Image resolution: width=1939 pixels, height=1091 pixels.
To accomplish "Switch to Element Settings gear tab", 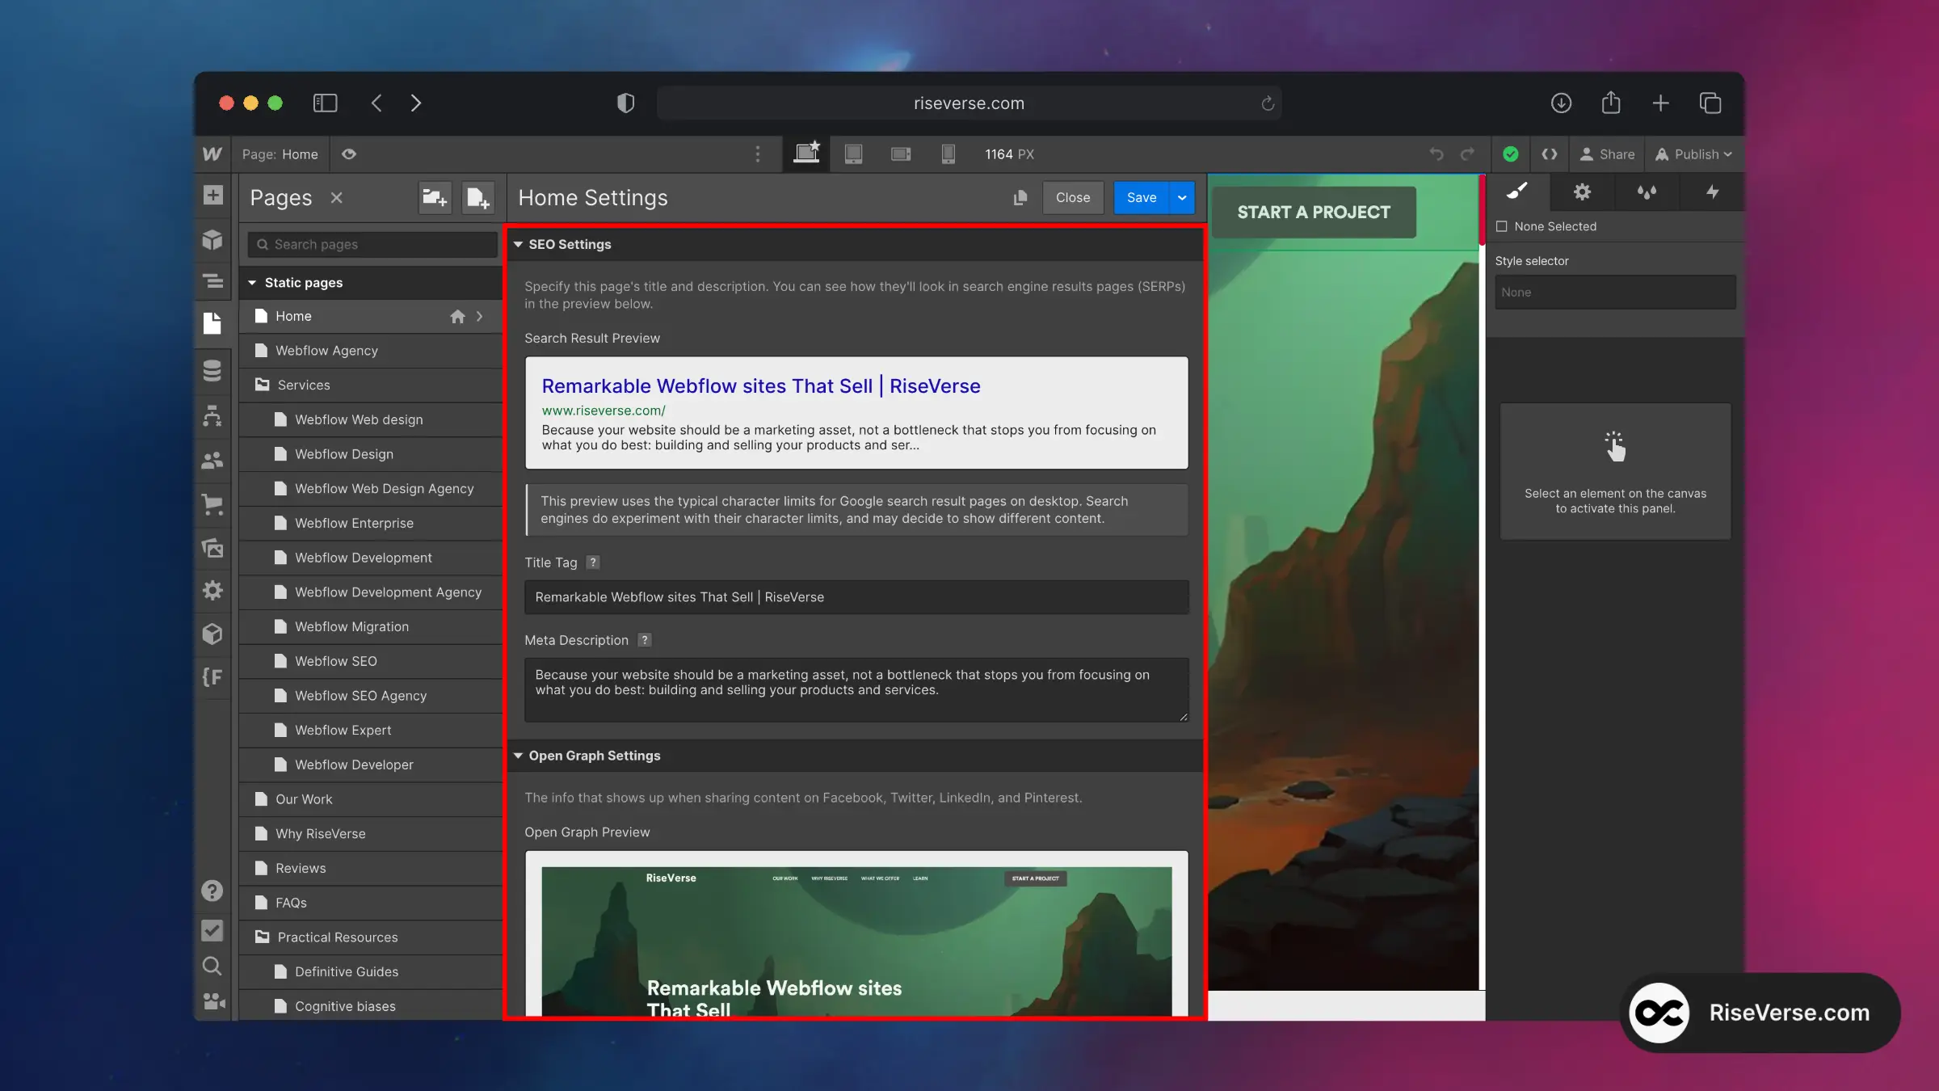I will (1582, 192).
